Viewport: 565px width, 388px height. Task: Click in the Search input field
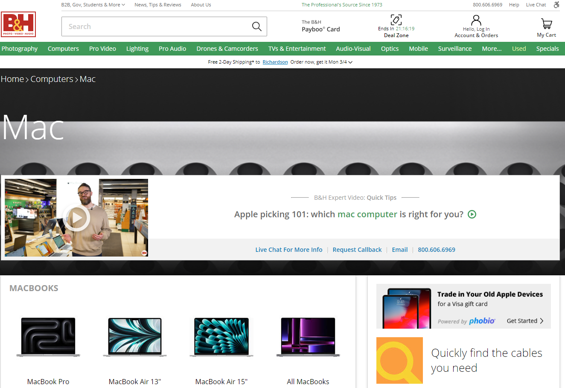point(156,26)
